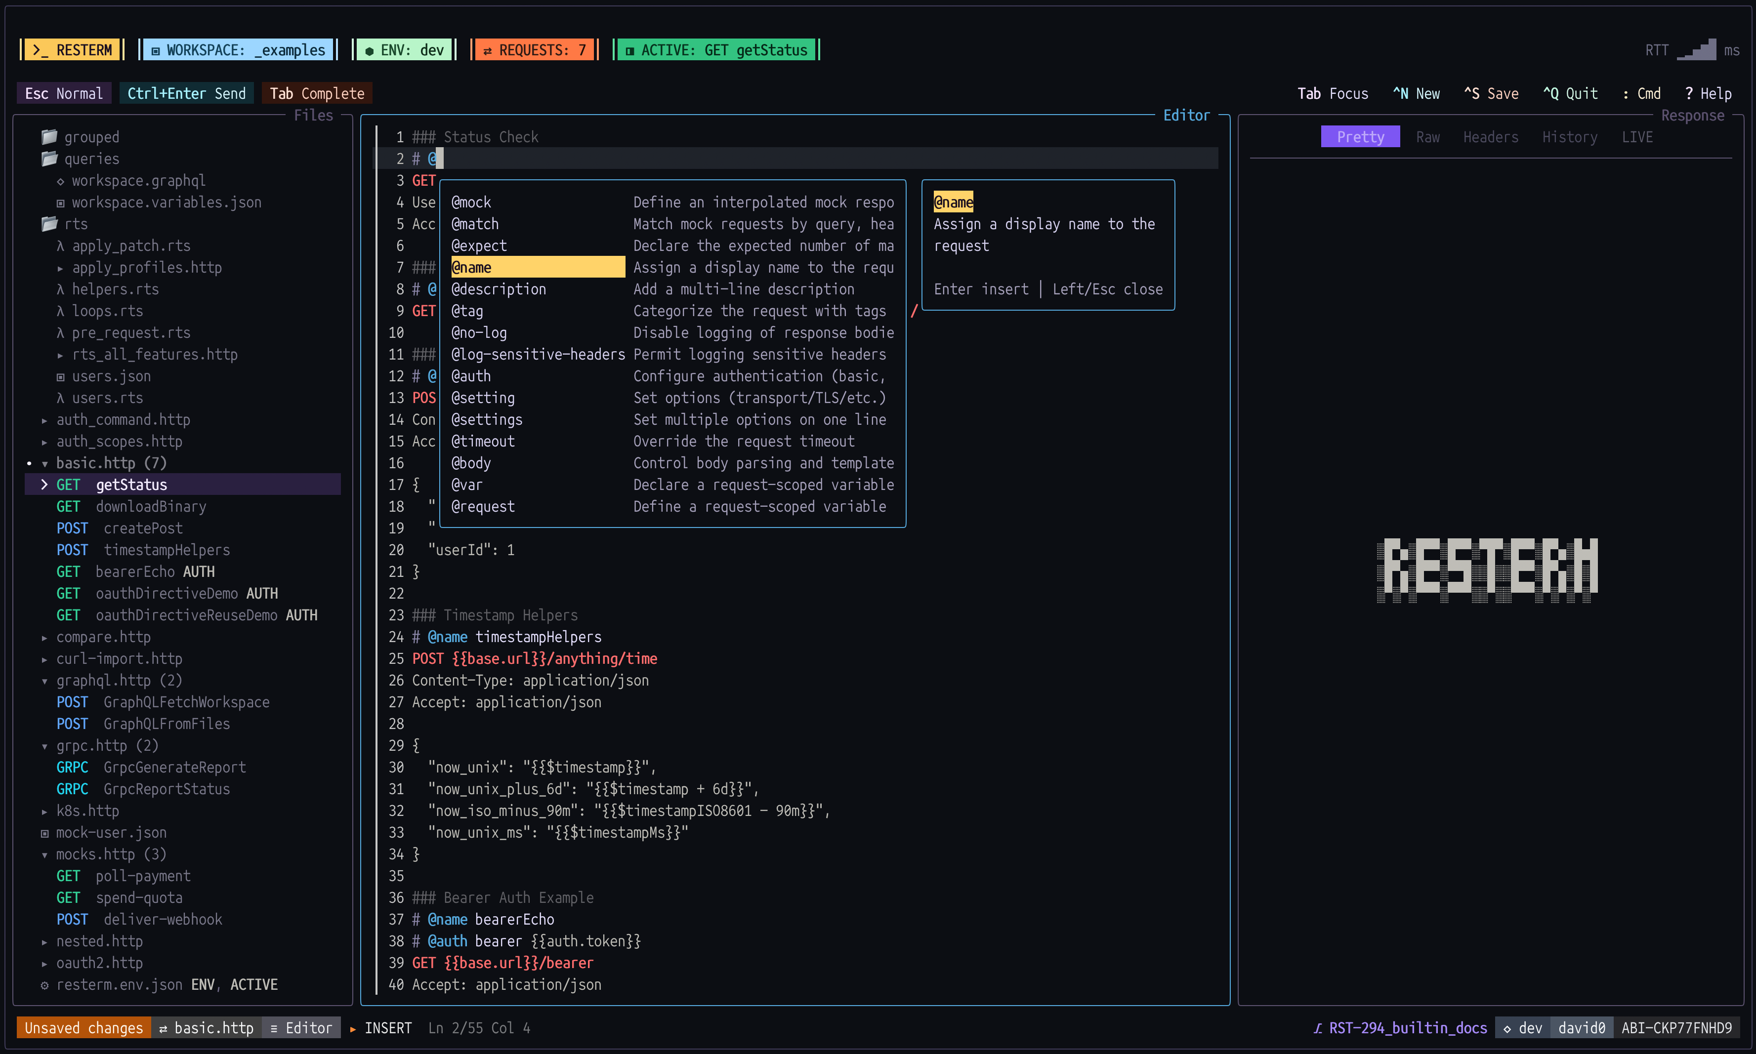The image size is (1756, 1054).
Task: Expand oauth2.http file
Action: click(x=45, y=963)
